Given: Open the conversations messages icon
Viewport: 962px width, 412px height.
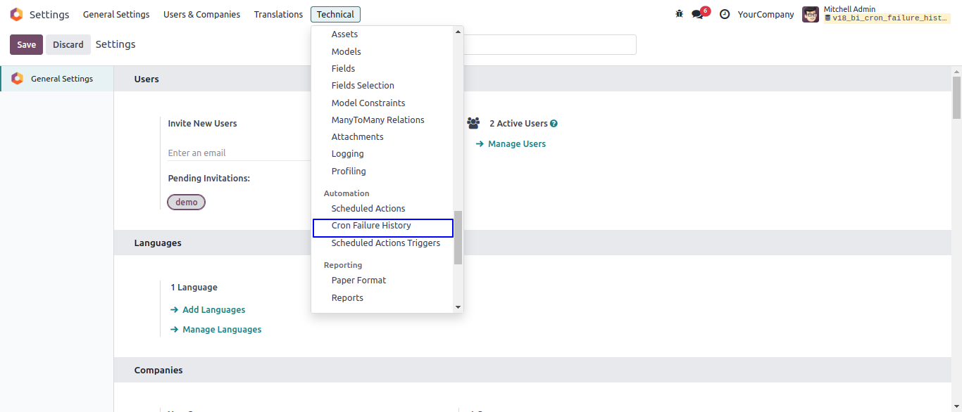Looking at the screenshot, I should pos(697,15).
